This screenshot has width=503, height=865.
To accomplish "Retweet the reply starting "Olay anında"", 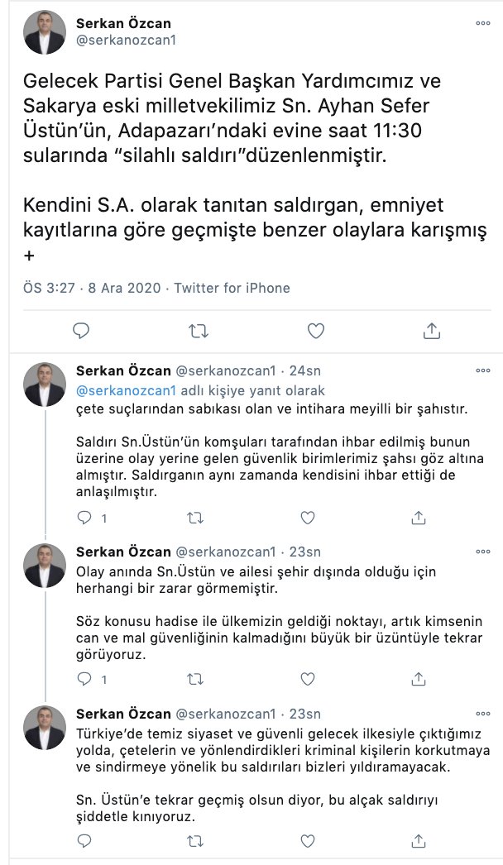I will pos(195,680).
